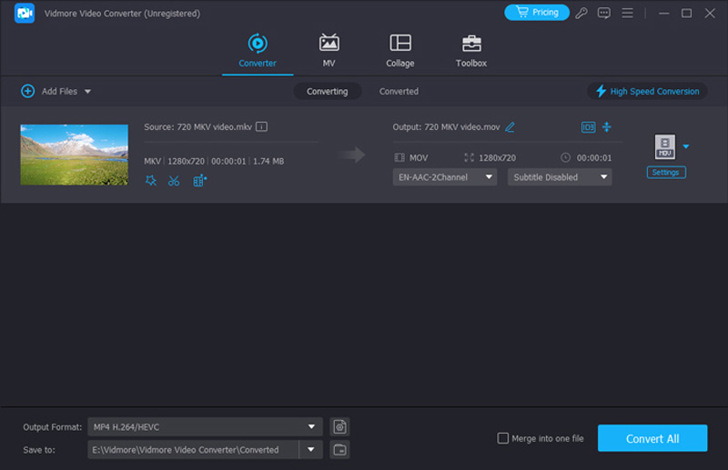Expand the EN-AAC-2Channel audio dropdown
Viewport: 728px width, 470px height.
[x=445, y=177]
